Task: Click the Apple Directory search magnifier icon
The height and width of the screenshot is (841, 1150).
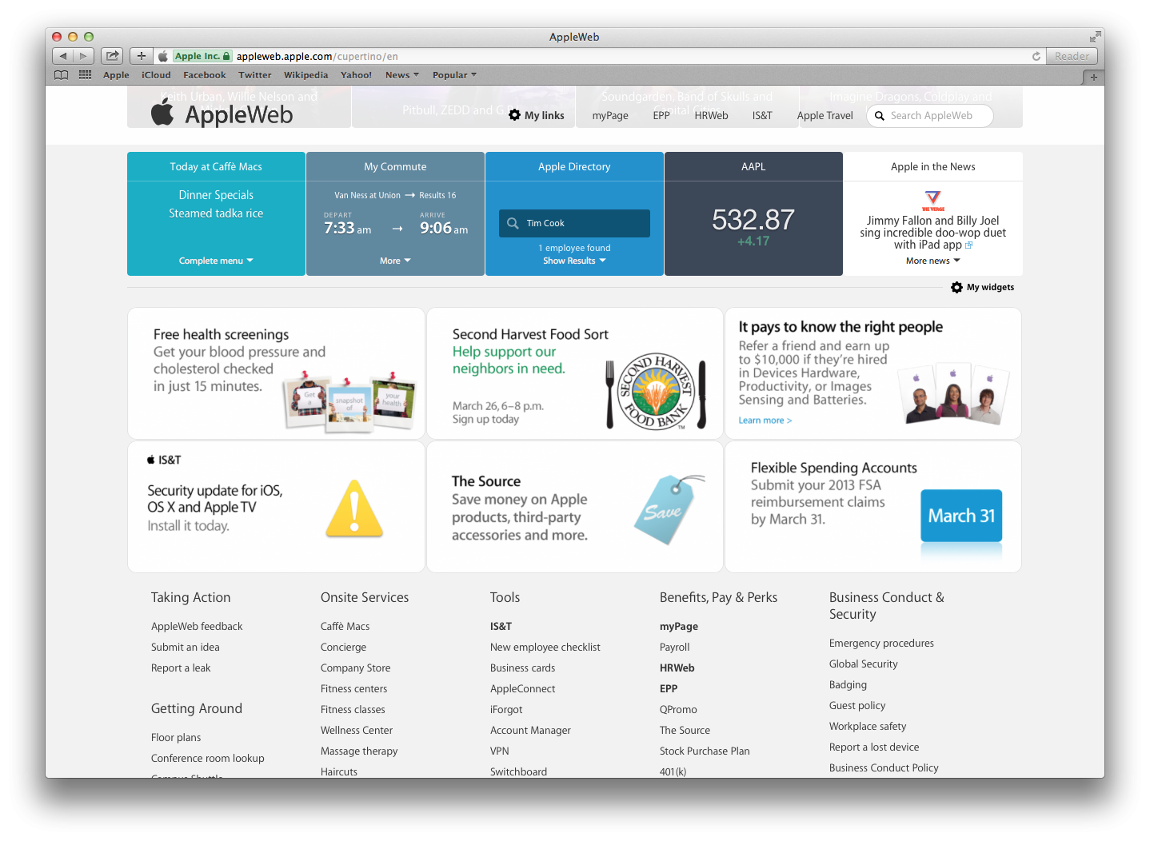Action: click(513, 223)
